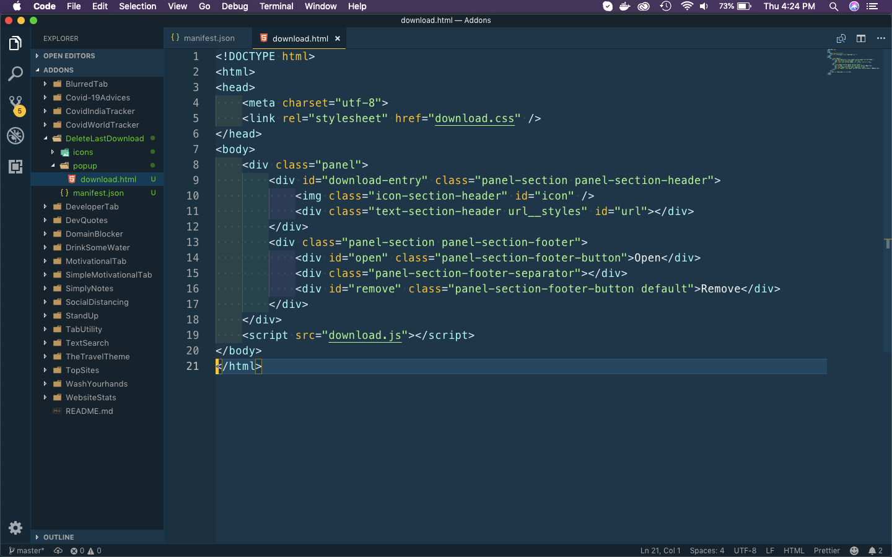The width and height of the screenshot is (892, 557).
Task: Open the Debug view in activity bar
Action: (15, 136)
